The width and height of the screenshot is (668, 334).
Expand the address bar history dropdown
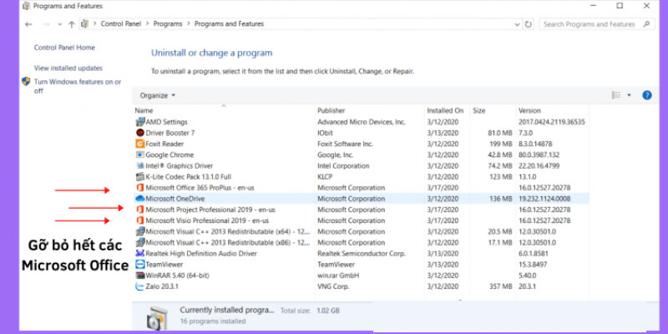click(x=515, y=24)
